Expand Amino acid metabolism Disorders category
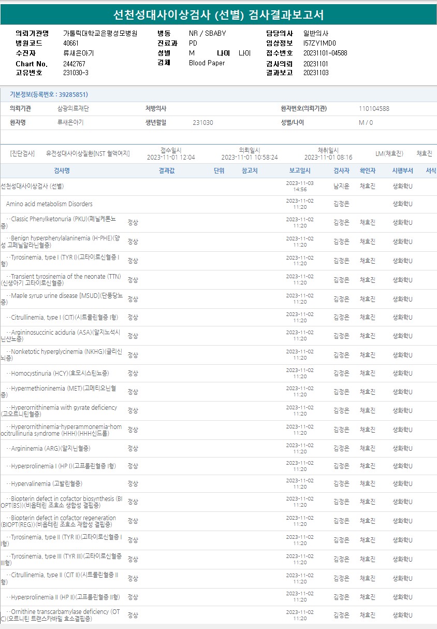Image resolution: width=437 pixels, height=629 pixels. (x=49, y=204)
